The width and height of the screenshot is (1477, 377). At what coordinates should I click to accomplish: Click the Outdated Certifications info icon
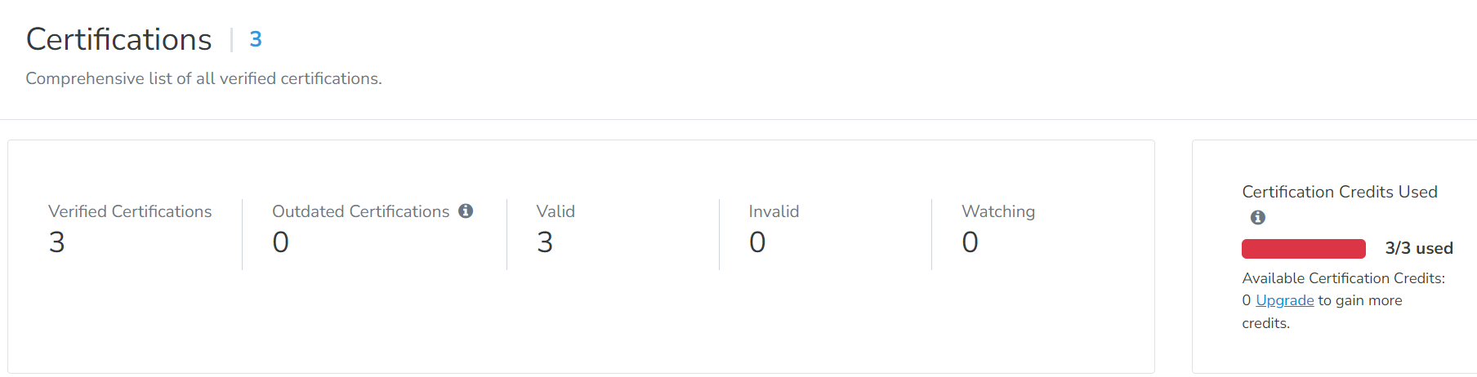coord(466,211)
